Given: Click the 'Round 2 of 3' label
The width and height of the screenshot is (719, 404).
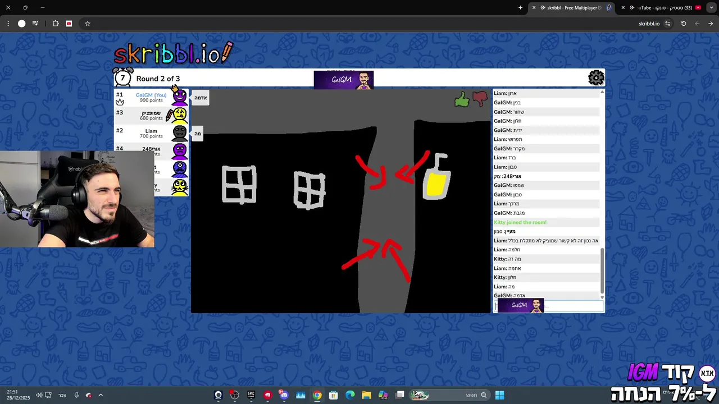Looking at the screenshot, I should (158, 79).
